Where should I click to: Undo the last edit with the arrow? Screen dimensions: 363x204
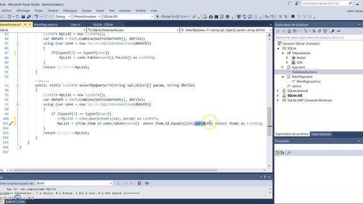point(36,16)
